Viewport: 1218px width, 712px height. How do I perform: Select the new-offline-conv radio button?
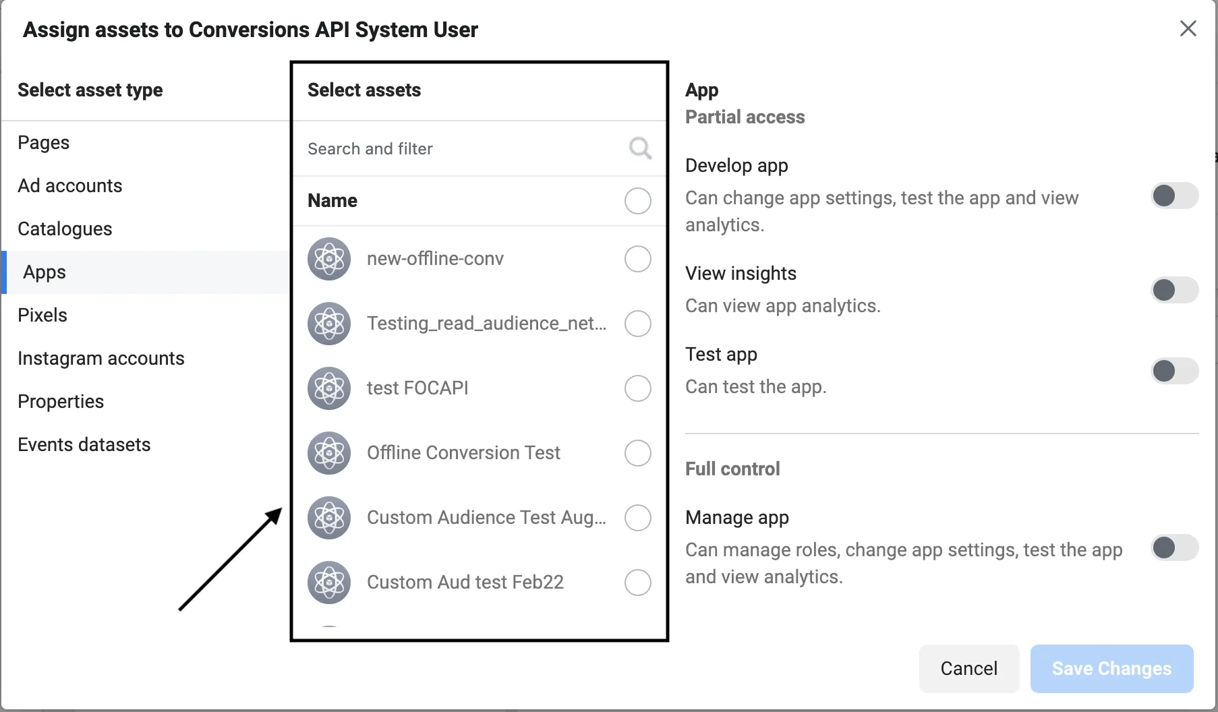pyautogui.click(x=637, y=259)
